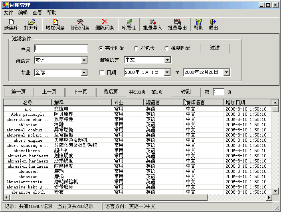
Task: Open the 解释语言 dropdown showing 中文
Action: pos(167,60)
